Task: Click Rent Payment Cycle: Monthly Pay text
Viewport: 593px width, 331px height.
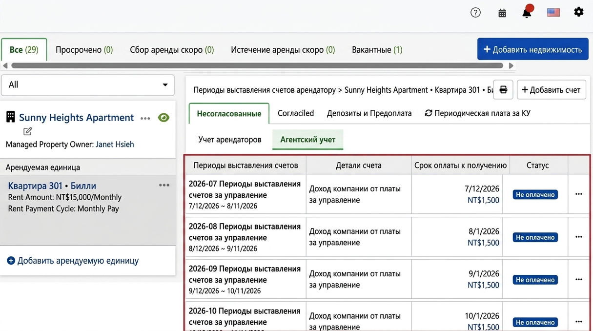Action: pos(63,208)
